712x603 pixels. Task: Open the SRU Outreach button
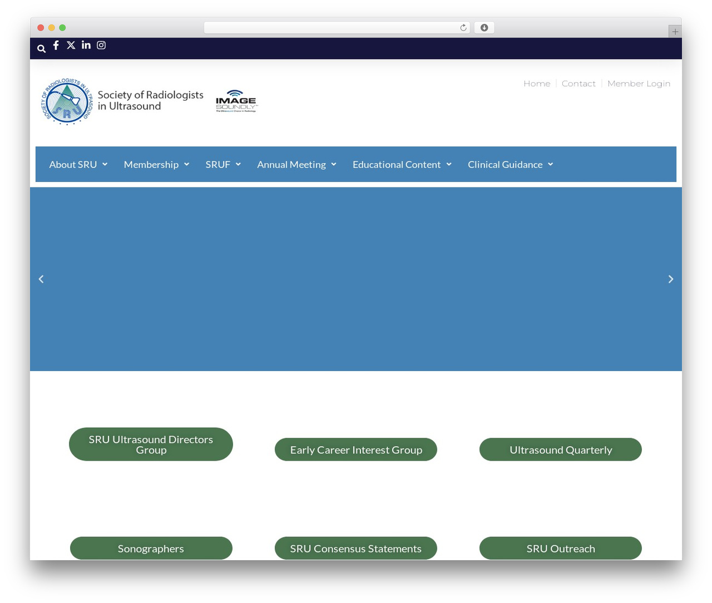click(x=561, y=548)
